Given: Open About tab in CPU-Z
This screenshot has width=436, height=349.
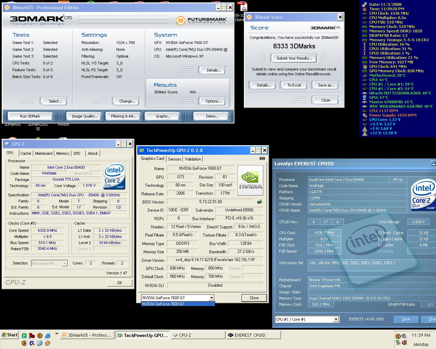Looking at the screenshot, I should point(93,153).
